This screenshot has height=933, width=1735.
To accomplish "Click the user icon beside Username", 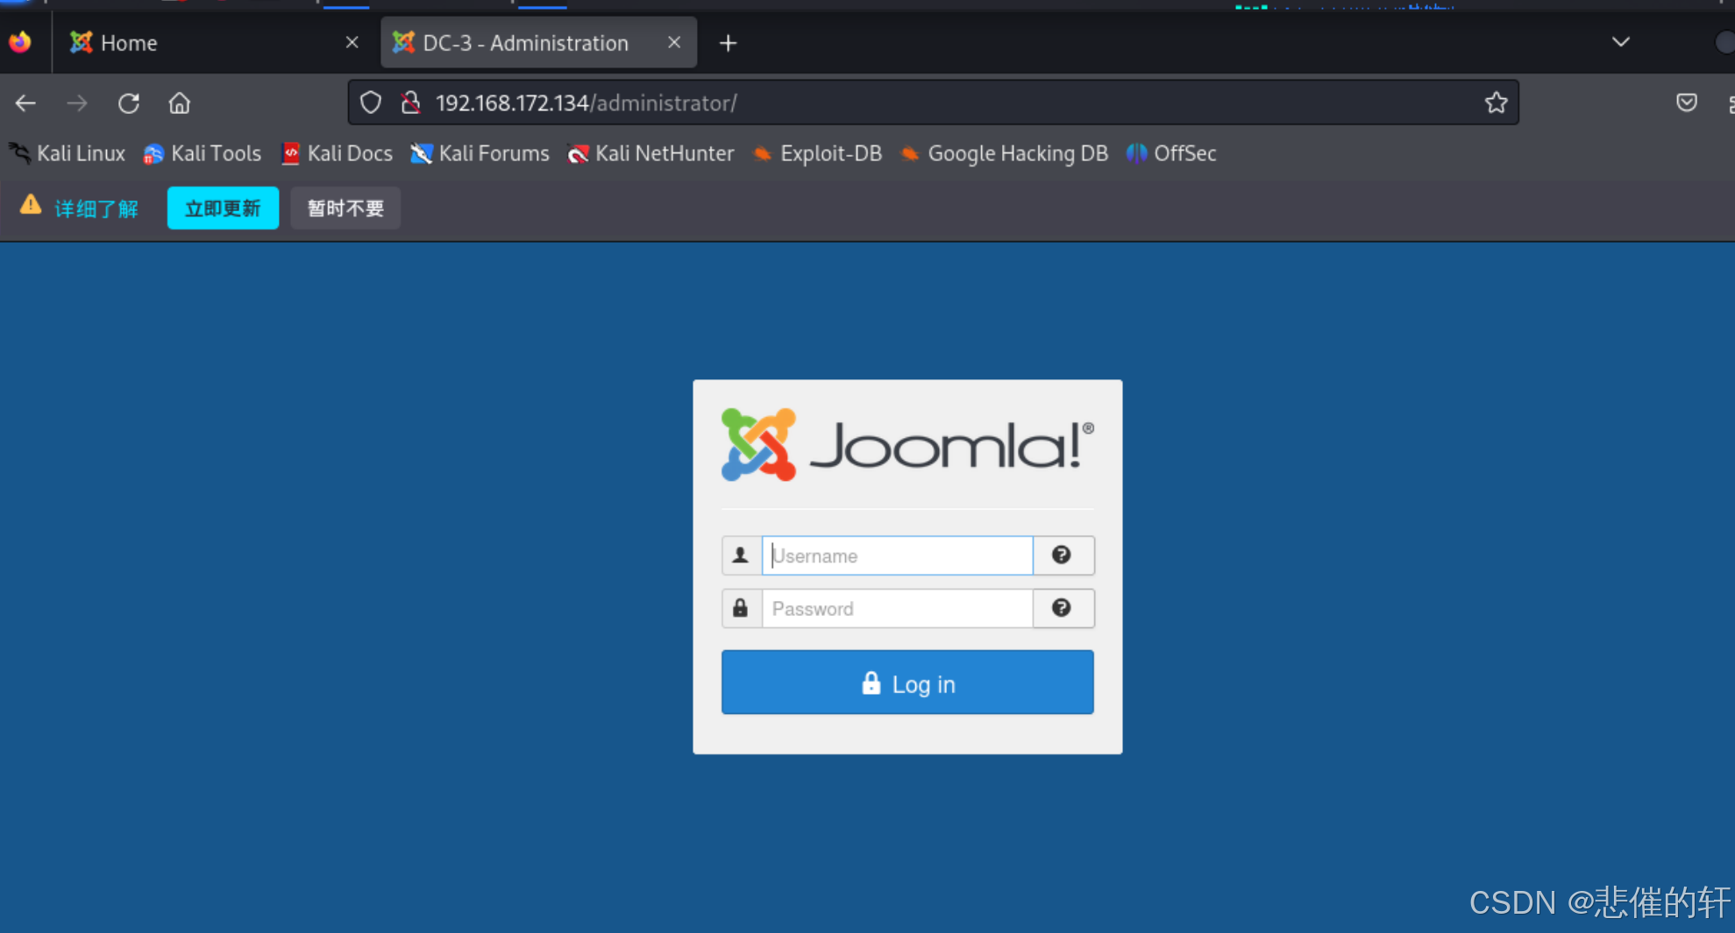I will (x=741, y=555).
